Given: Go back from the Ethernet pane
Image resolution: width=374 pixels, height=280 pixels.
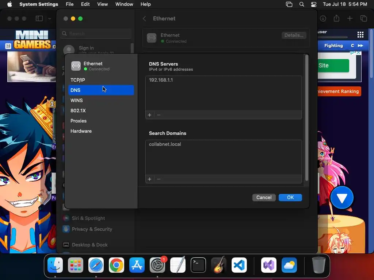Looking at the screenshot, I should coord(144,19).
